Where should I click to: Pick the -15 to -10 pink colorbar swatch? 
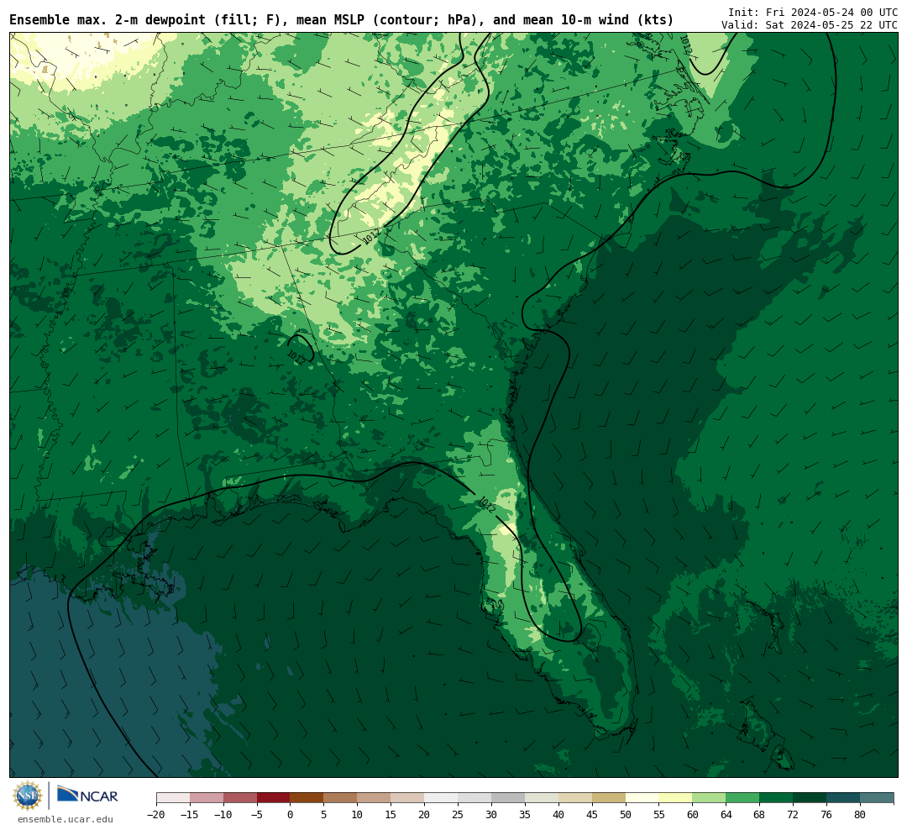click(x=207, y=798)
